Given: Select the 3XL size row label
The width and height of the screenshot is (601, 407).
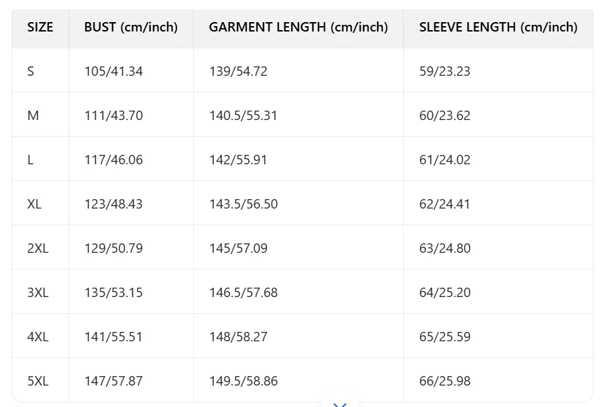Looking at the screenshot, I should 38,292.
